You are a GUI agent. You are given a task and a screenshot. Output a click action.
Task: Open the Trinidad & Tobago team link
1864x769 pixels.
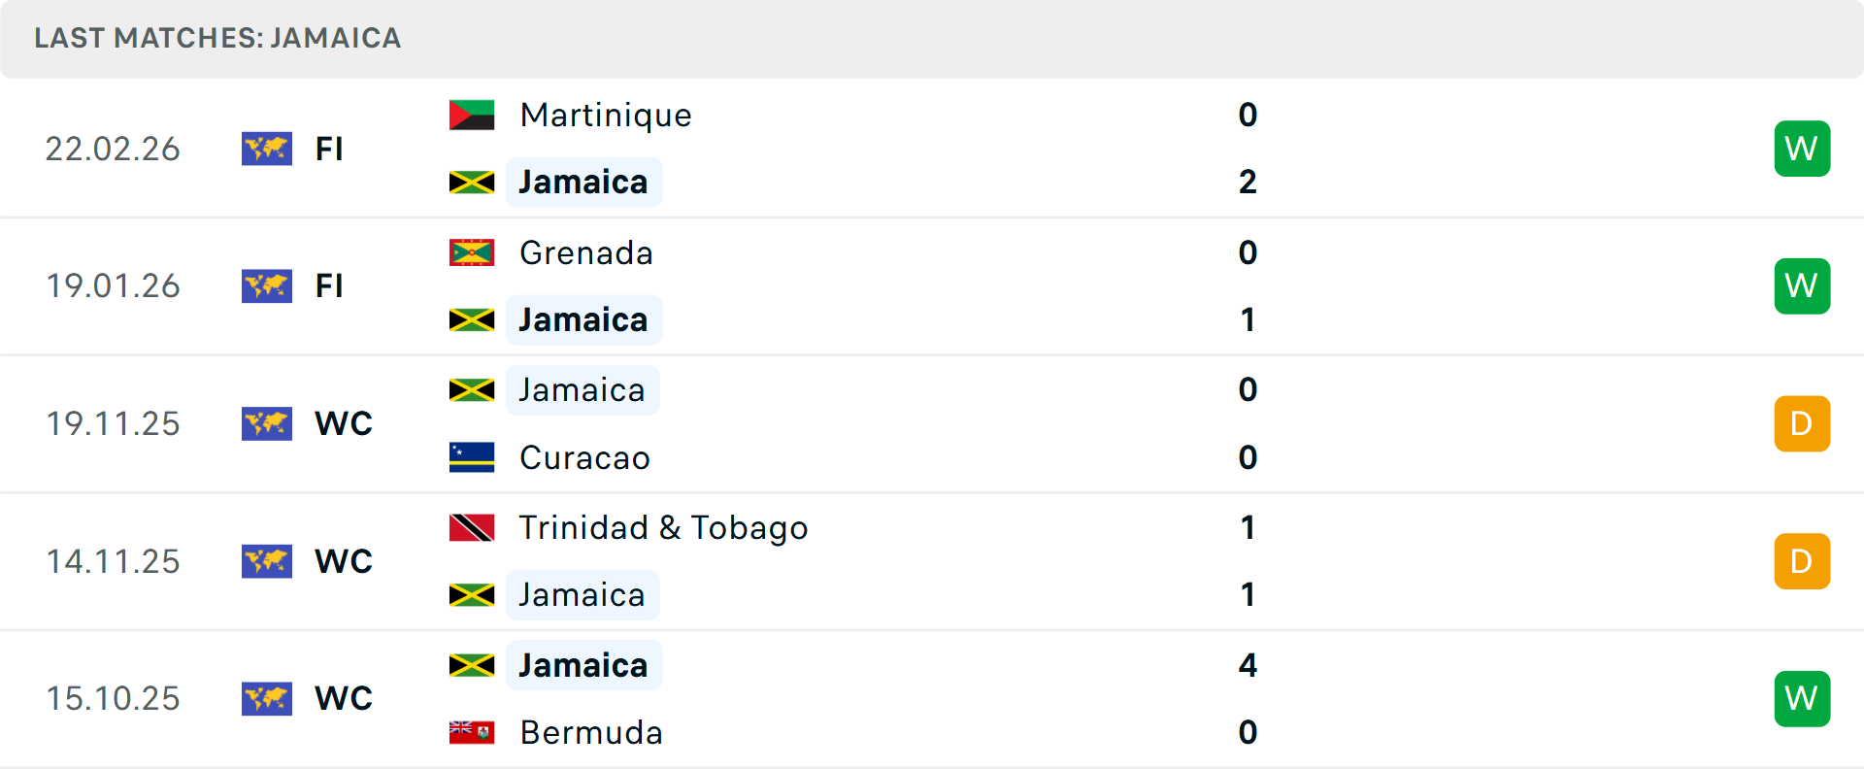(x=663, y=528)
